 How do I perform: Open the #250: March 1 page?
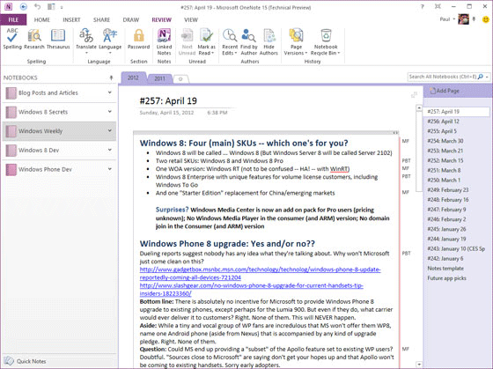[x=444, y=180]
